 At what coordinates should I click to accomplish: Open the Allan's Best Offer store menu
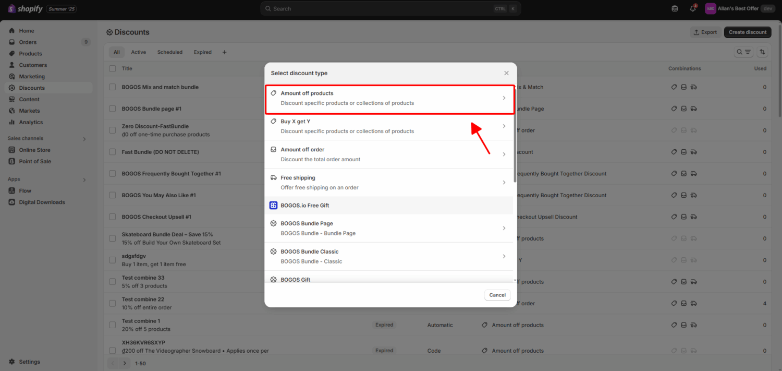[x=740, y=8]
